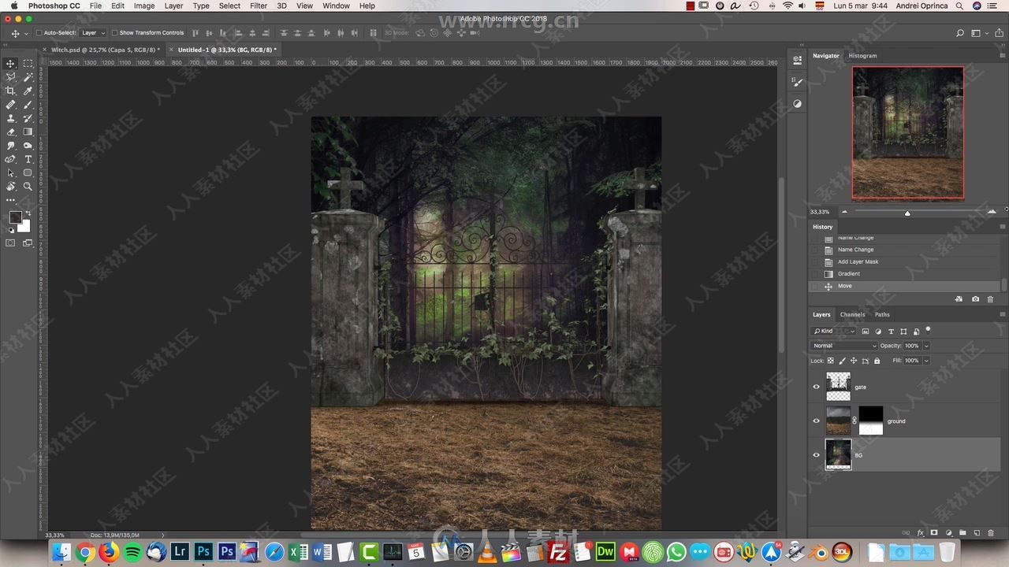Select the Rounded Rectangle shape tool
Image resolution: width=1009 pixels, height=567 pixels.
pos(28,172)
